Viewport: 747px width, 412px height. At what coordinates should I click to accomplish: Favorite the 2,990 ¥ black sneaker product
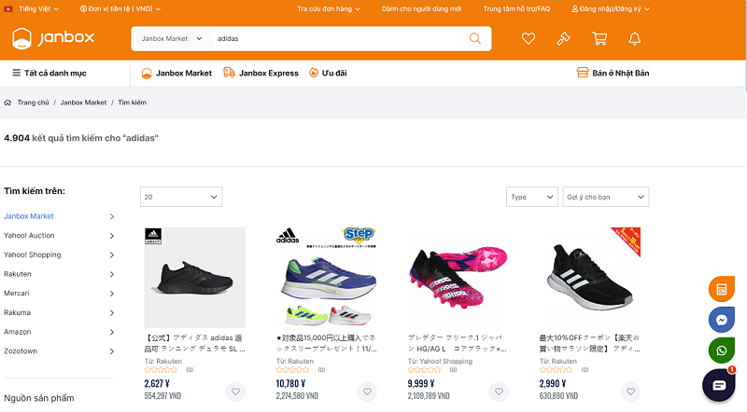(630, 391)
